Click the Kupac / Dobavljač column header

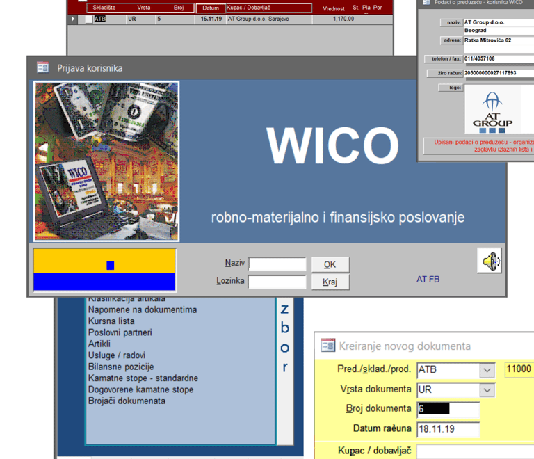point(269,8)
